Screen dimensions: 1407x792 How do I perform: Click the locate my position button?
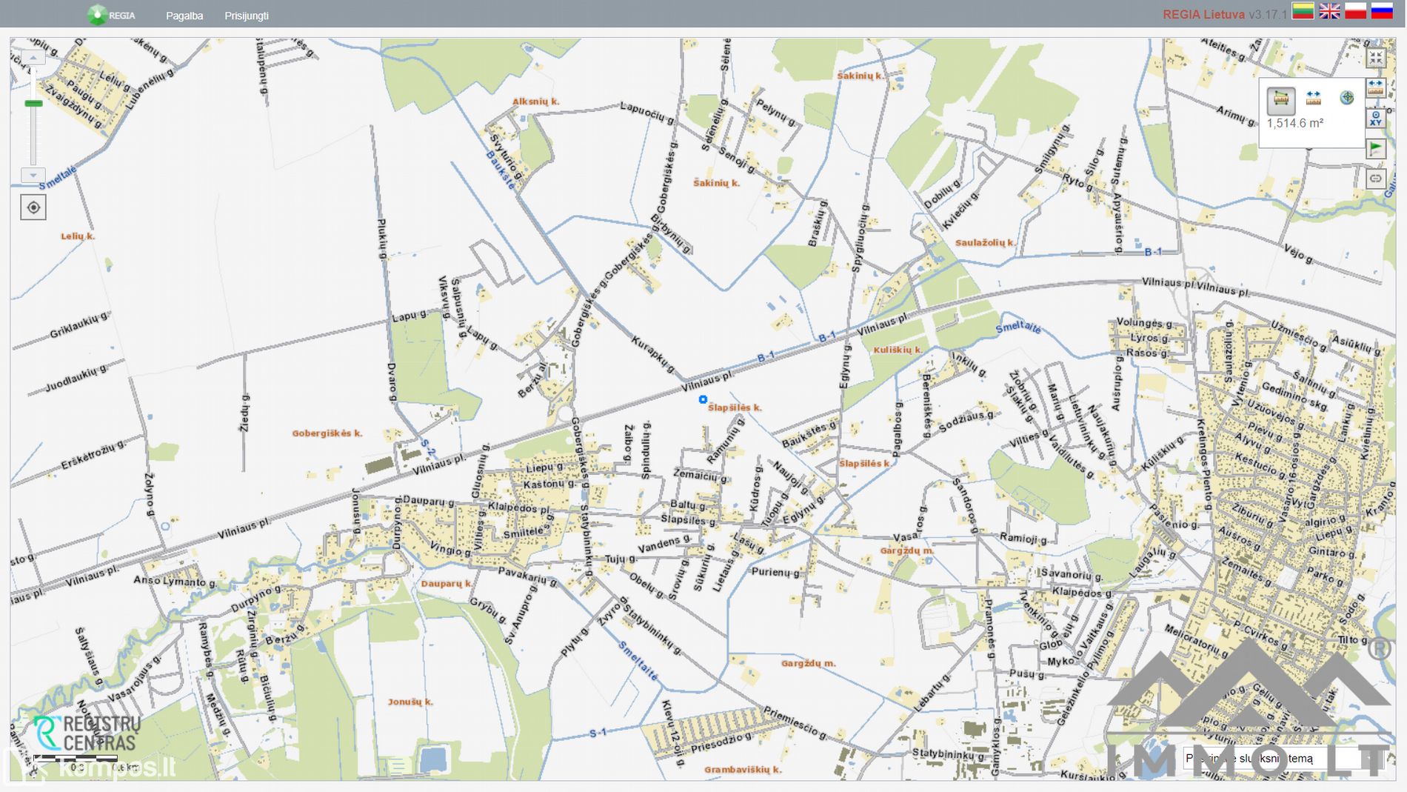(x=33, y=207)
